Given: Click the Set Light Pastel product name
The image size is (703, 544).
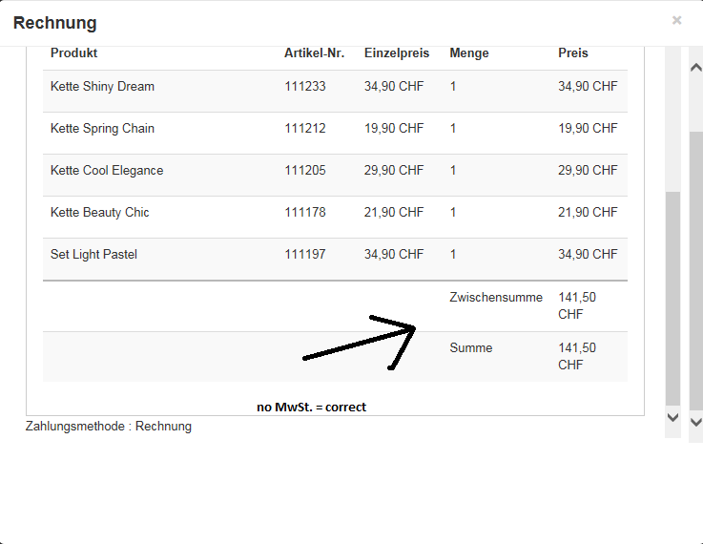Looking at the screenshot, I should [93, 255].
